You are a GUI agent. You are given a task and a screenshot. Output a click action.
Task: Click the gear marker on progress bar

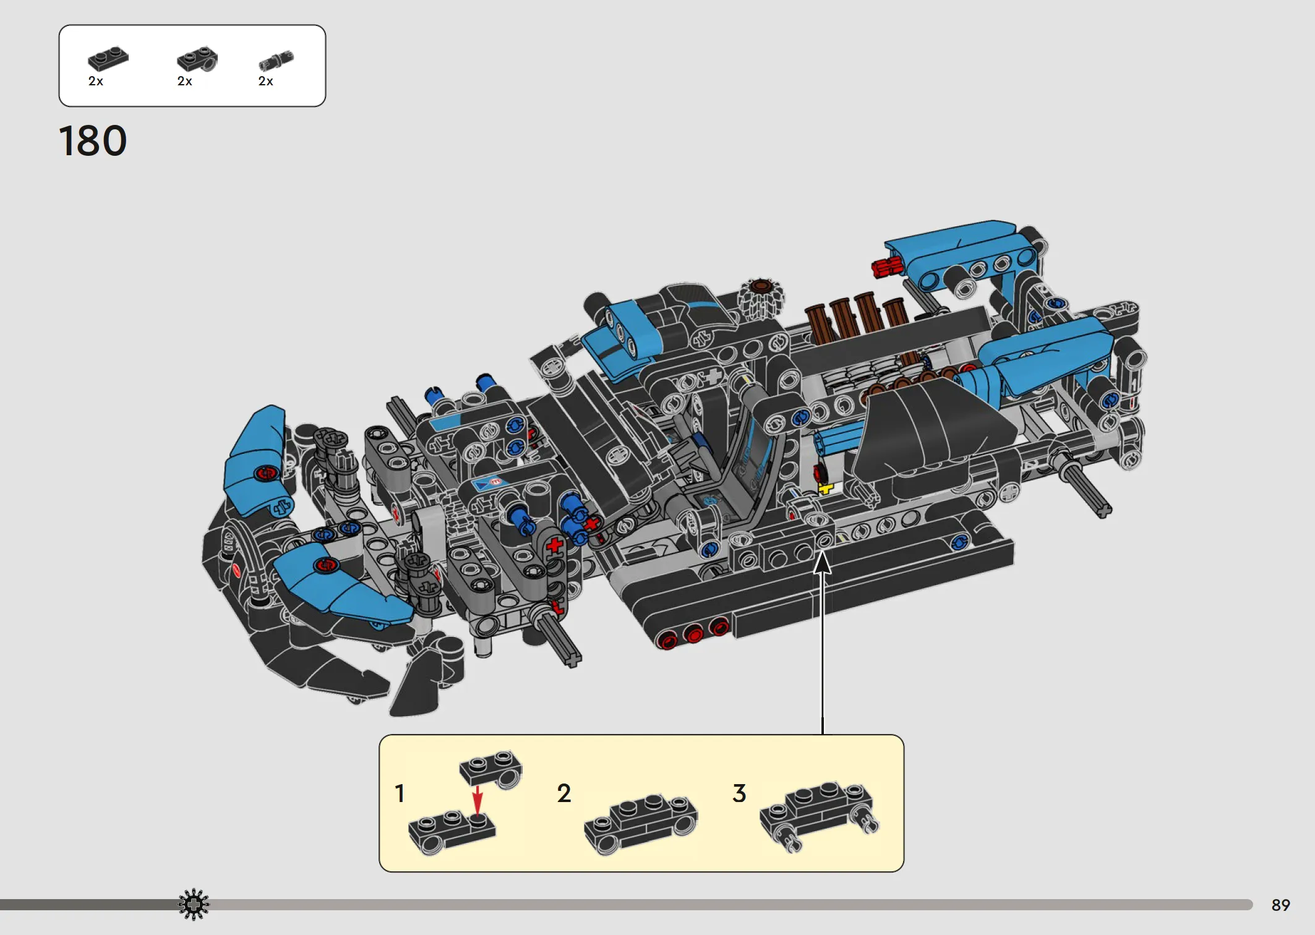tap(194, 905)
